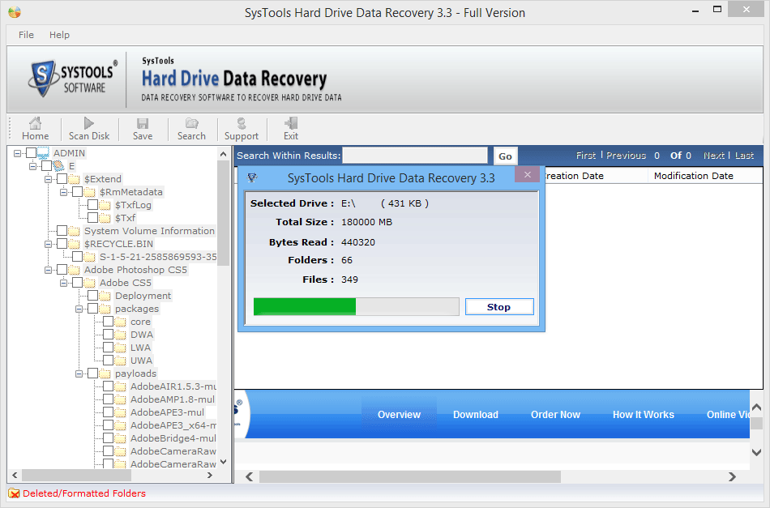Go to the Previous result
This screenshot has height=508, width=770.
[626, 156]
